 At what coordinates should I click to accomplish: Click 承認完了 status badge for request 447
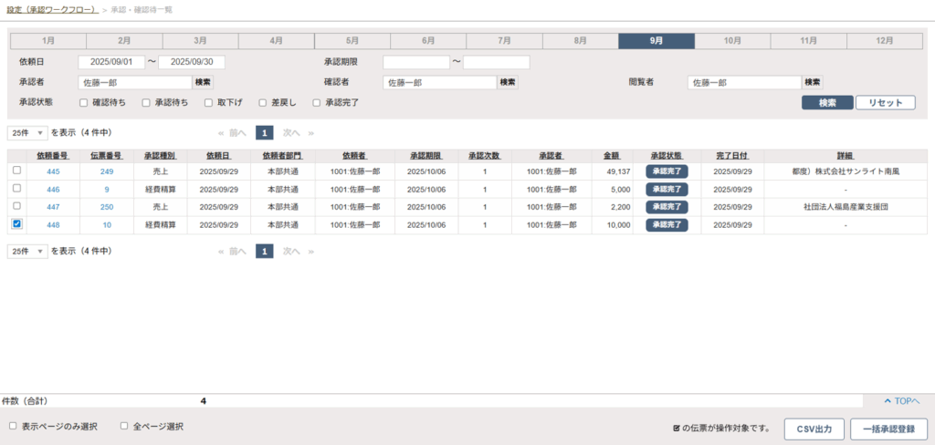667,206
